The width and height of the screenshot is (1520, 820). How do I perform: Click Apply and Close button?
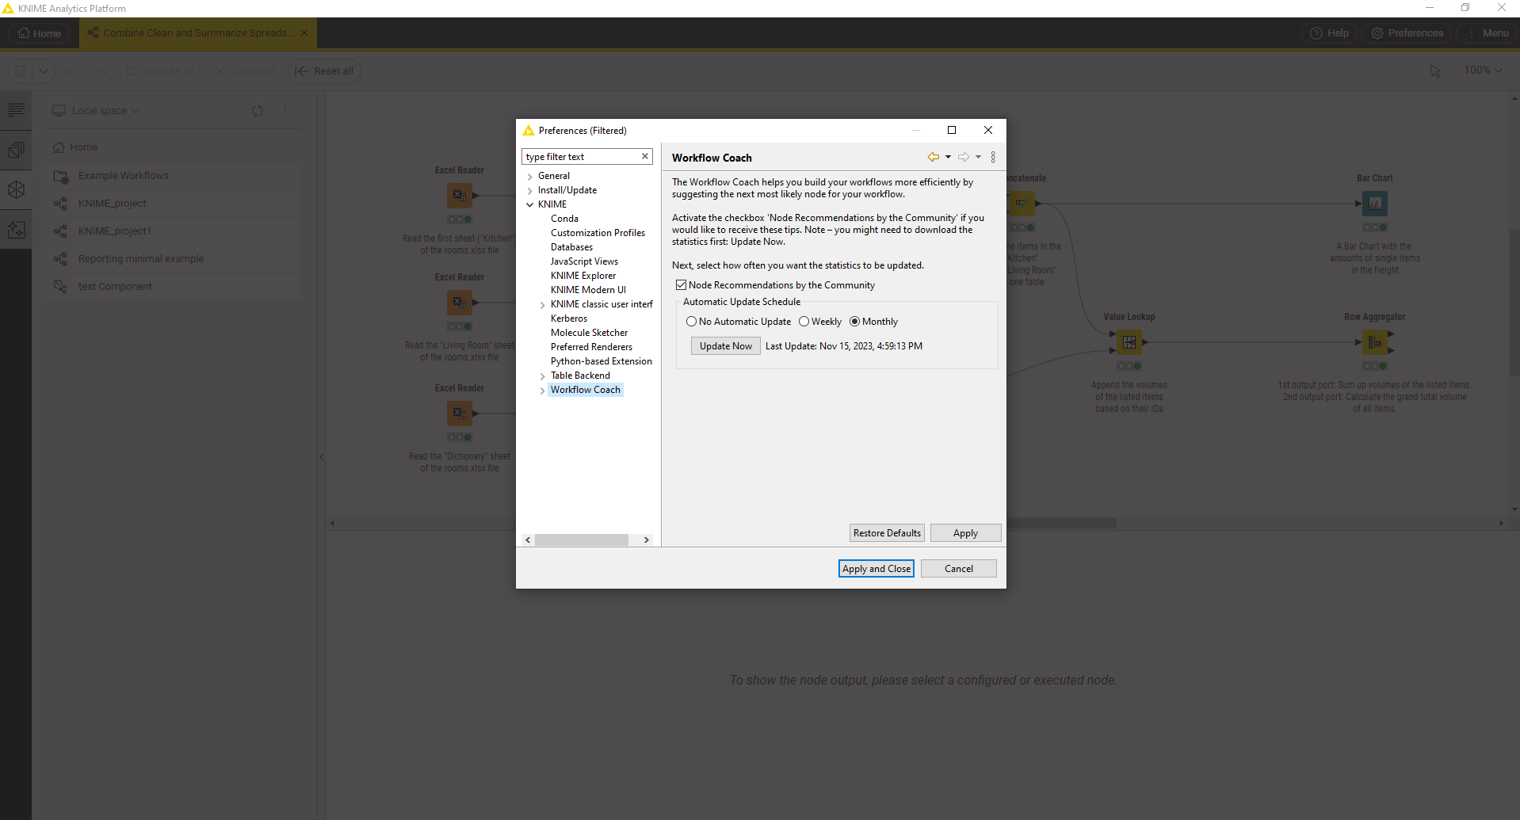pos(876,569)
